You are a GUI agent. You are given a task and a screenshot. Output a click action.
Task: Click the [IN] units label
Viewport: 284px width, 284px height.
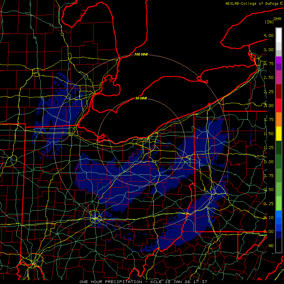269,22
